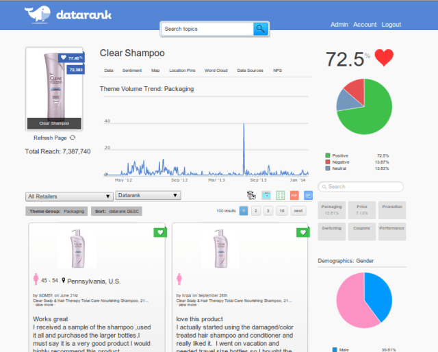
Task: Click the green Positive legend swatch
Action: (x=328, y=155)
